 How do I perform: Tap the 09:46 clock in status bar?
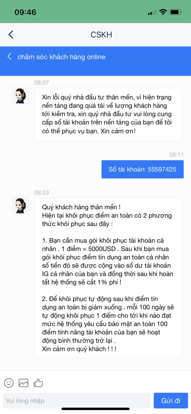tap(25, 12)
